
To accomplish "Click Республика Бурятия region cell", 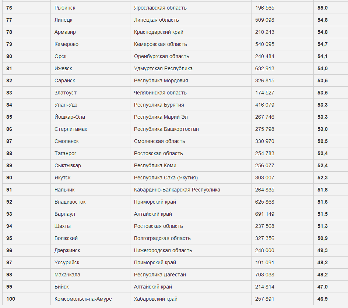I will click(159, 105).
